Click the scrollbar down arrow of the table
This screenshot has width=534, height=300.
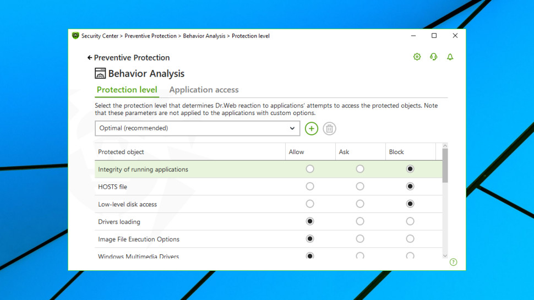click(x=445, y=255)
